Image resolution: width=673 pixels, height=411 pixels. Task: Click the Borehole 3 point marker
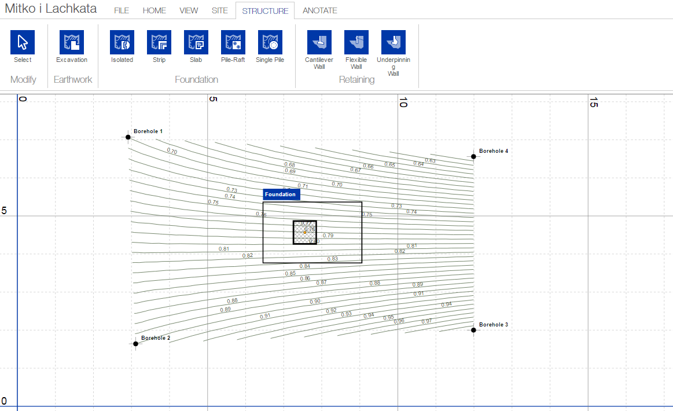coord(473,330)
